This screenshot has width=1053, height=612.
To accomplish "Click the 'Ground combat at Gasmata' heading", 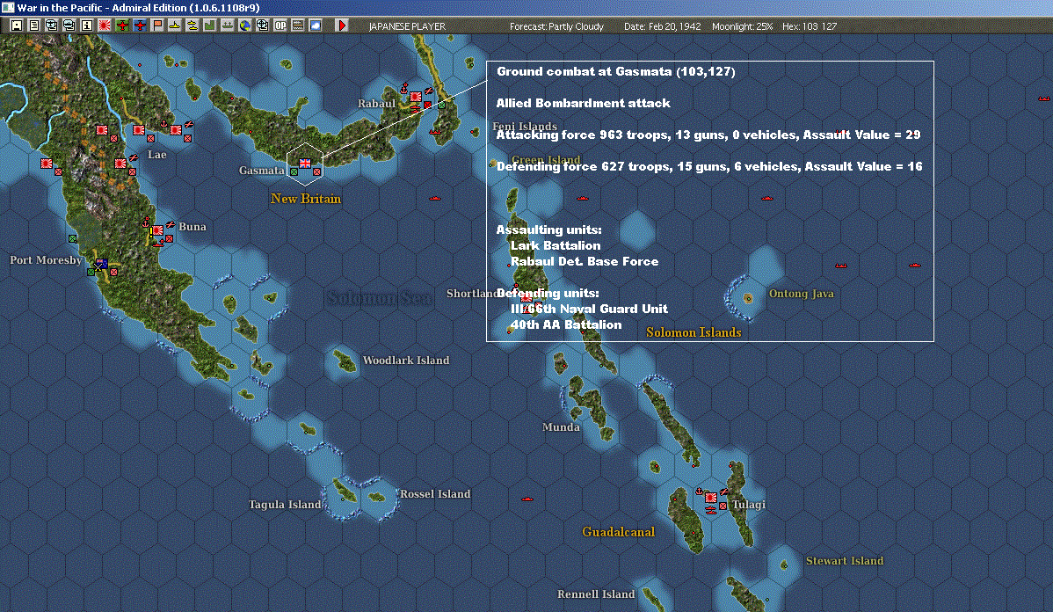I will [616, 72].
